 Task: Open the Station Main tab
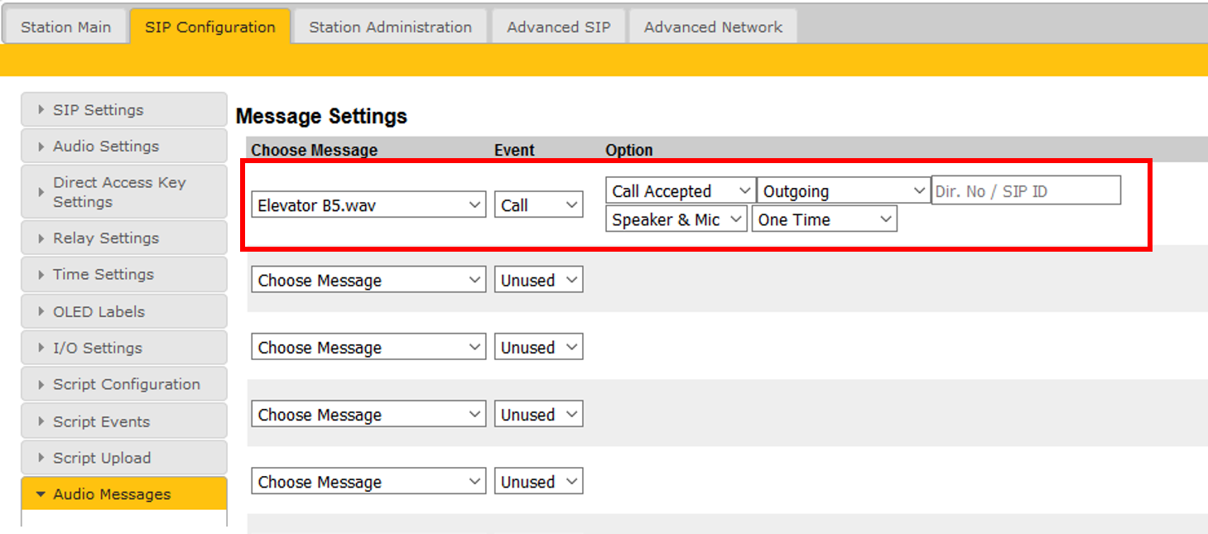click(x=65, y=26)
